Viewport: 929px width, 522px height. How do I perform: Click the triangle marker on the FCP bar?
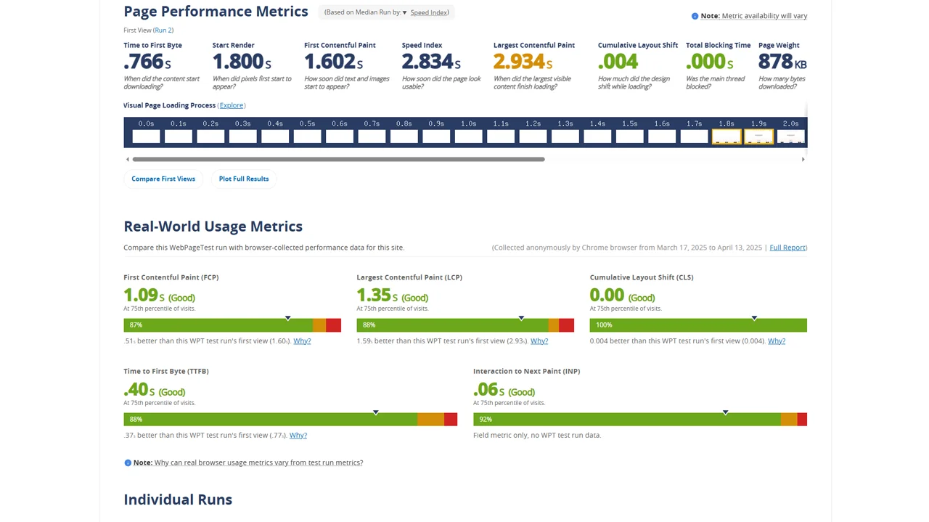(x=288, y=318)
